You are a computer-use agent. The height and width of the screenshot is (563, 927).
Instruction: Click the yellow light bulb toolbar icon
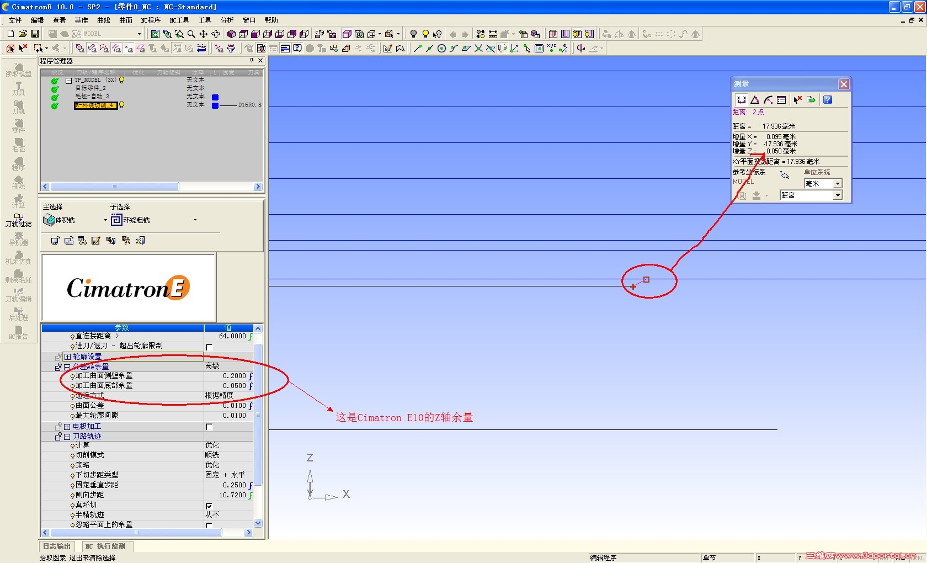(x=425, y=34)
